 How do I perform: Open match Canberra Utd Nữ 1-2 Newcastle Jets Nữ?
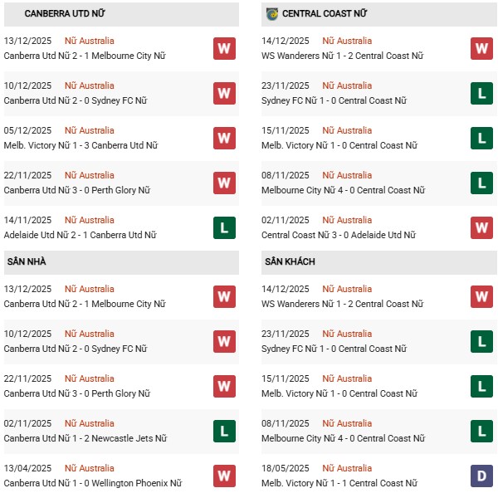coord(85,438)
